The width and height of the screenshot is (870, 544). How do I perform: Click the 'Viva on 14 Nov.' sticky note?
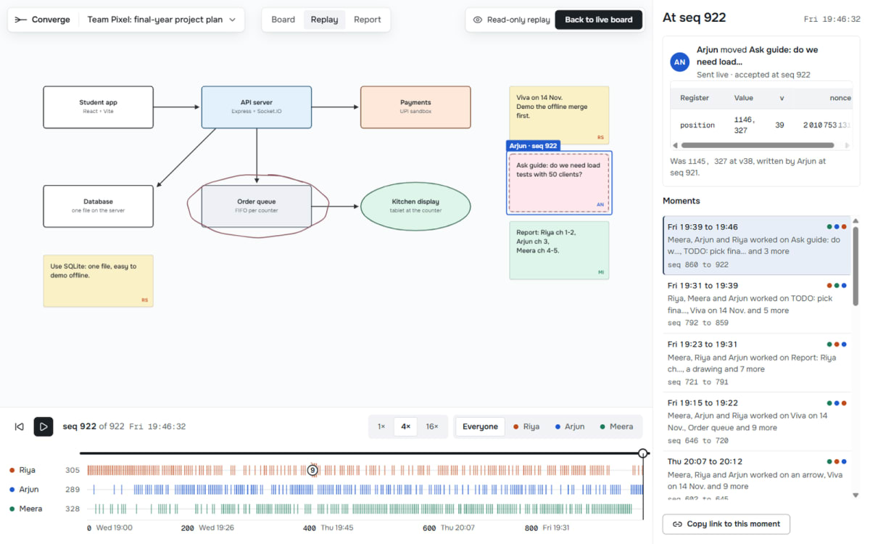pyautogui.click(x=559, y=115)
